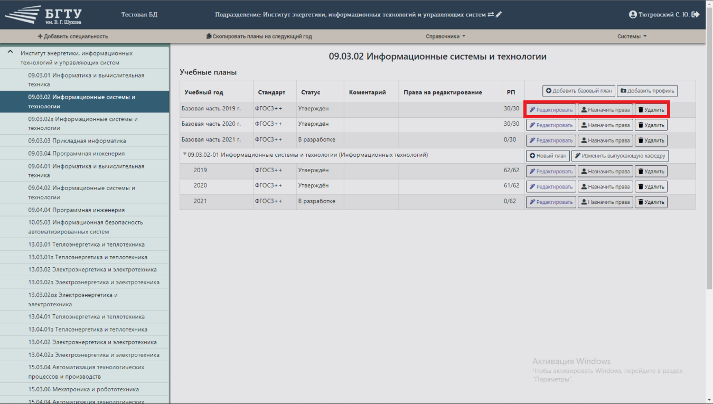Delete the 2020 profile plan with 61/62

(651, 186)
